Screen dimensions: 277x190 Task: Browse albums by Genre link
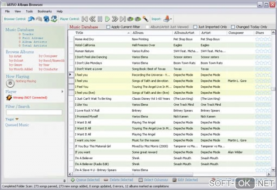pos(16,65)
